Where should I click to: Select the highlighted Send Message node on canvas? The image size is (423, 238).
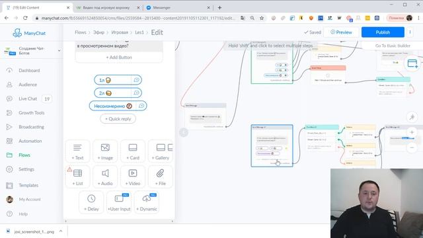click(x=272, y=145)
